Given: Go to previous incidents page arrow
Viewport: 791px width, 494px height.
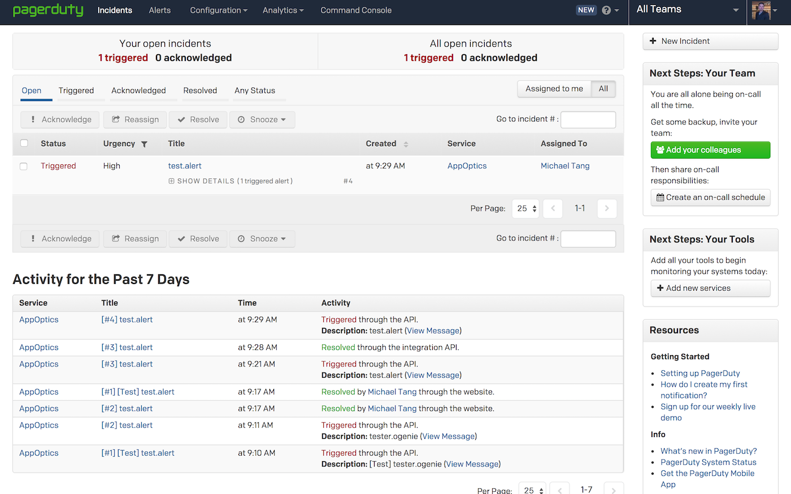Looking at the screenshot, I should click(553, 208).
